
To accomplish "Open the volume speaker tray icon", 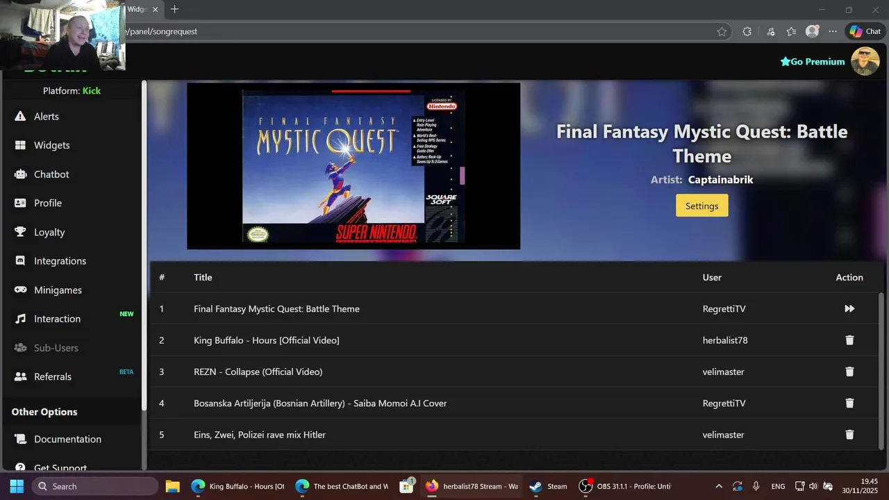I will [x=813, y=486].
